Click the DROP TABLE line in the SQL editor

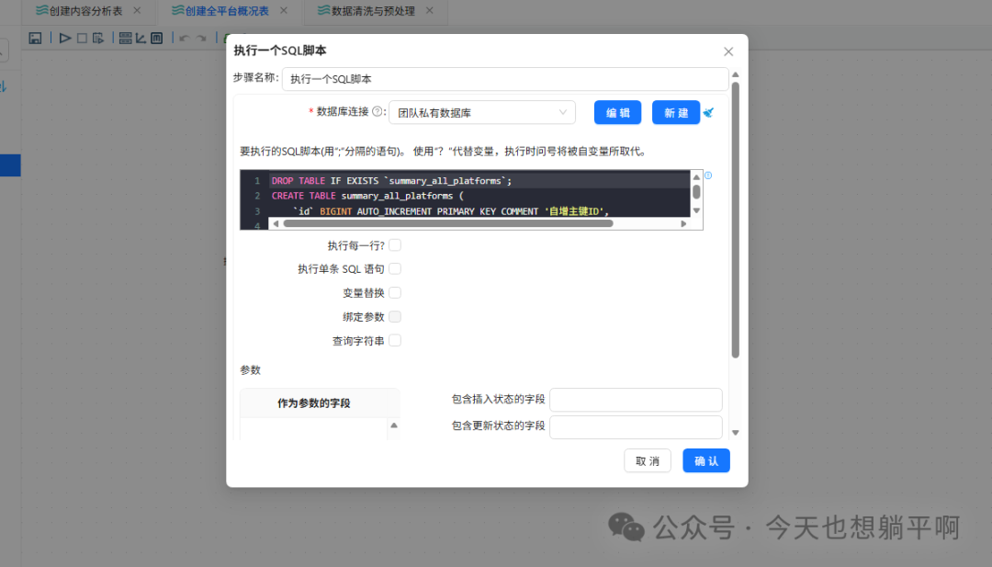tap(479, 181)
